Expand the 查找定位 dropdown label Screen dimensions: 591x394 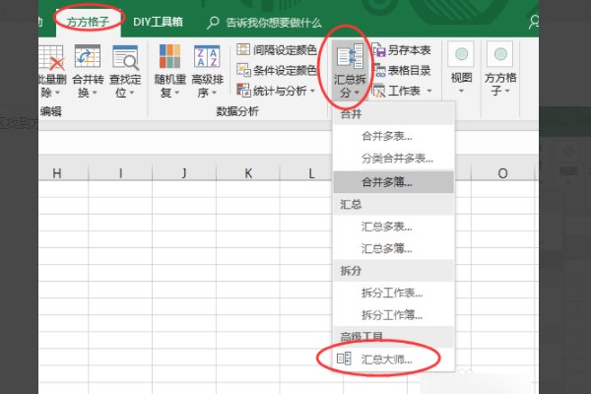125,86
